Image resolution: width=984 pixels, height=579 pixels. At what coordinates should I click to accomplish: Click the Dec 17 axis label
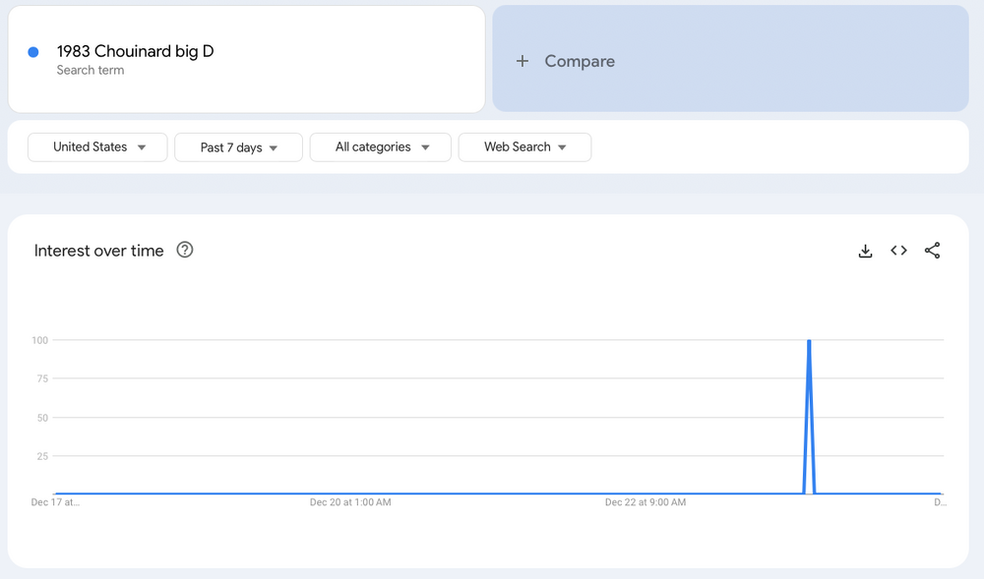click(x=55, y=502)
